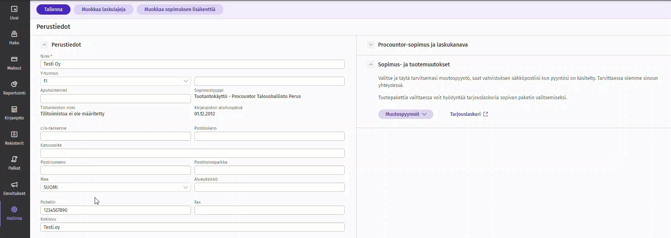The image size is (671, 238).
Task: Select the Rekisterit sidebar icon
Action: click(x=14, y=134)
